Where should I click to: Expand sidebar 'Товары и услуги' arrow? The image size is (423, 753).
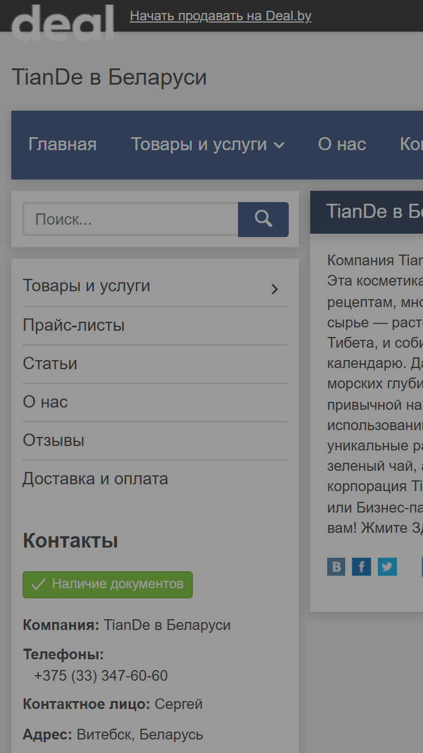pyautogui.click(x=275, y=289)
